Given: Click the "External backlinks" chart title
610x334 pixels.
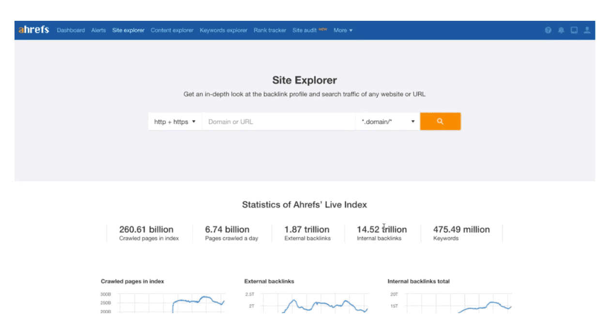Looking at the screenshot, I should tap(269, 281).
